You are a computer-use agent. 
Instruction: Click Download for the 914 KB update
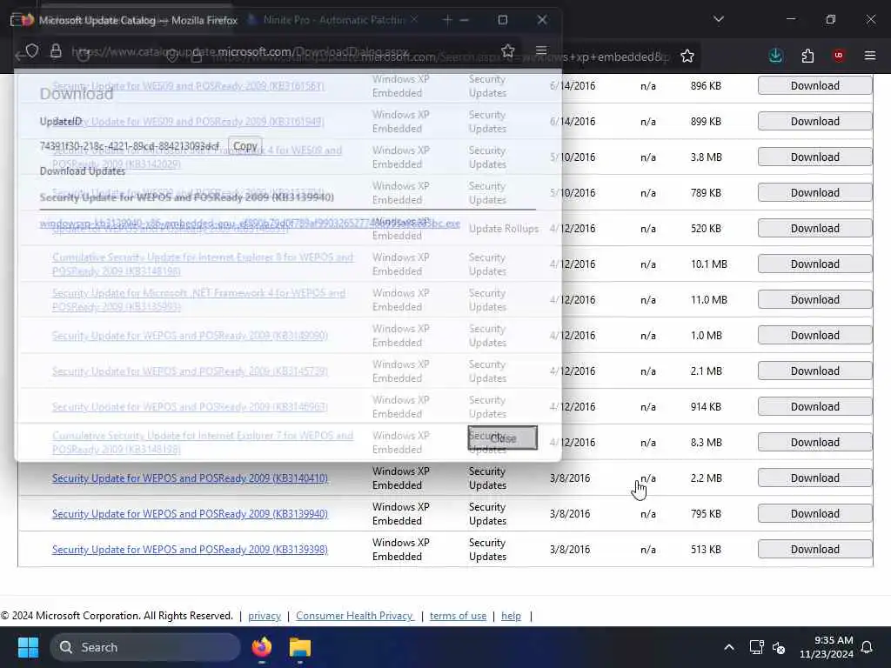[x=814, y=407]
